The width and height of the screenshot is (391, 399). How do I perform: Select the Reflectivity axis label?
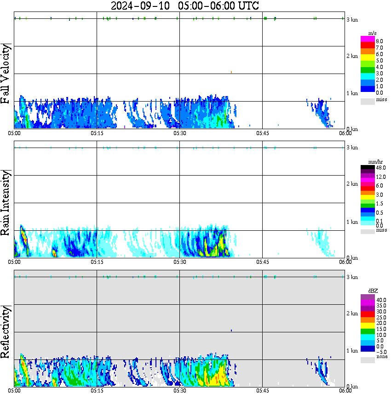pos(5,332)
